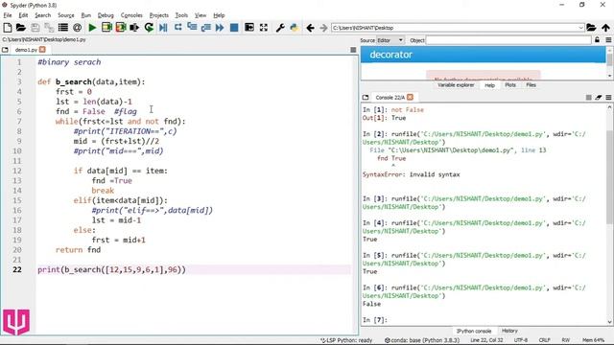Click the Maximize current pane icon
This screenshot has width=614, height=345.
coord(249,28)
